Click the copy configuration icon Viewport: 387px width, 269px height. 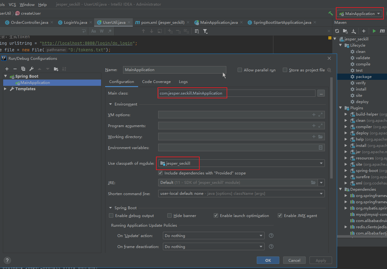click(x=23, y=69)
